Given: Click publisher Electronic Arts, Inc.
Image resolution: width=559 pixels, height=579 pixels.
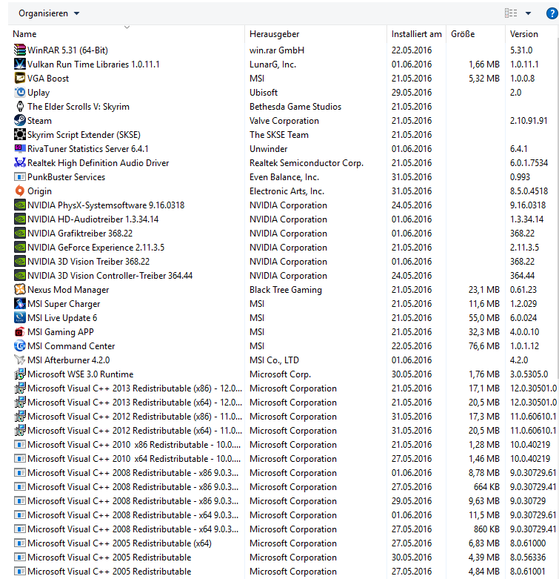Looking at the screenshot, I should tap(287, 191).
